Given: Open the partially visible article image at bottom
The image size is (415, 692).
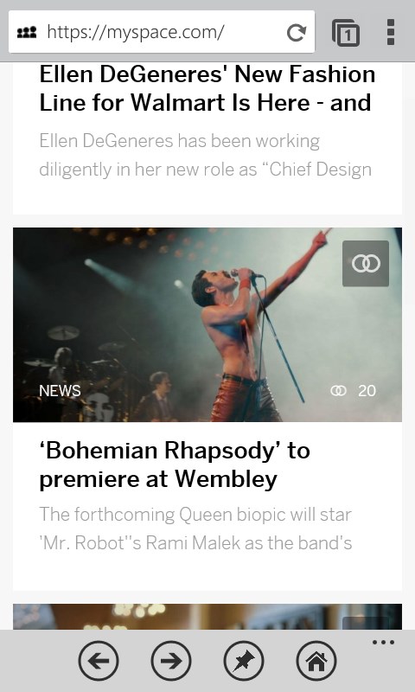Looking at the screenshot, I should (x=207, y=617).
